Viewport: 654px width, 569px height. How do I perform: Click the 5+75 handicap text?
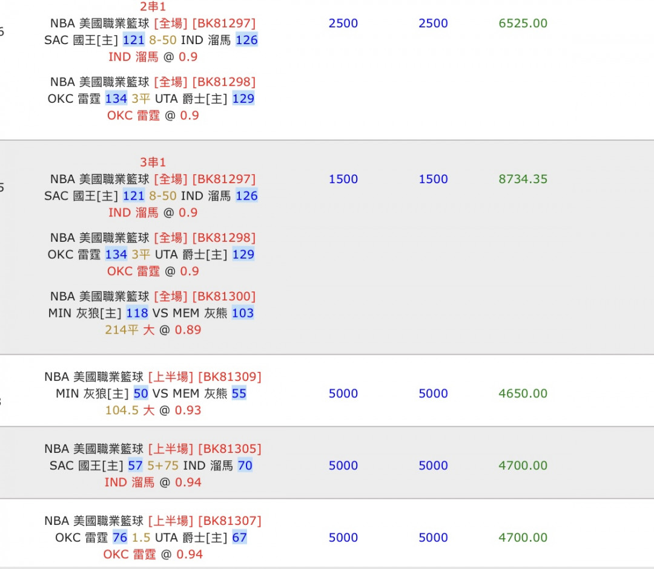(162, 466)
